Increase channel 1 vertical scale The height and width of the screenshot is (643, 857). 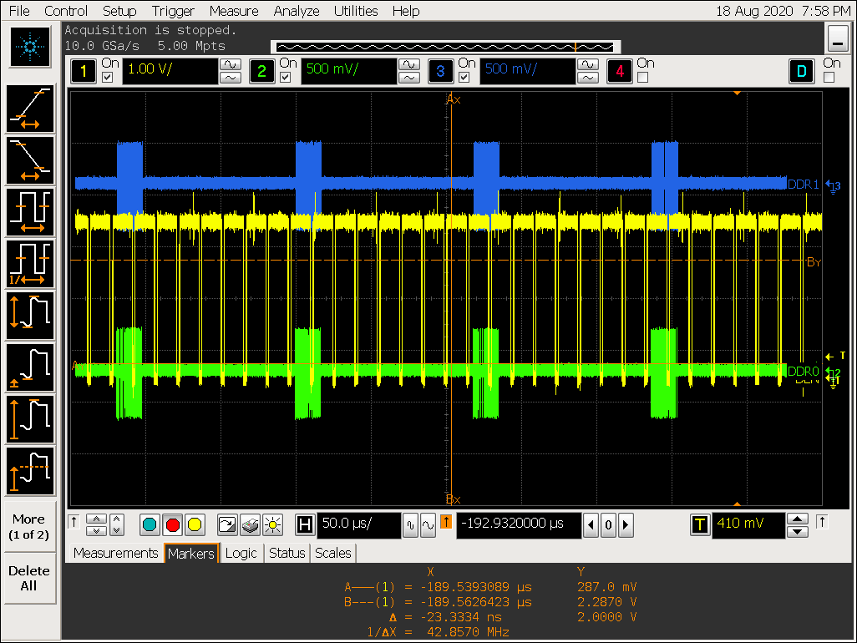pos(231,64)
